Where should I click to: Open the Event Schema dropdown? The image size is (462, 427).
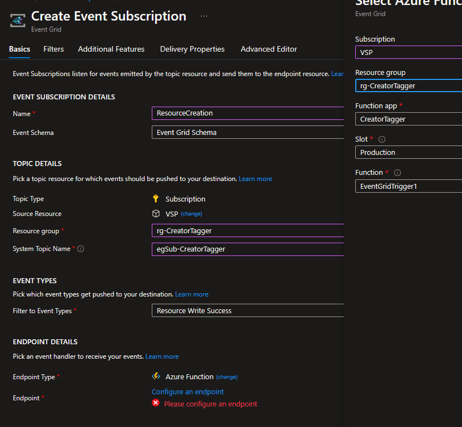(247, 132)
